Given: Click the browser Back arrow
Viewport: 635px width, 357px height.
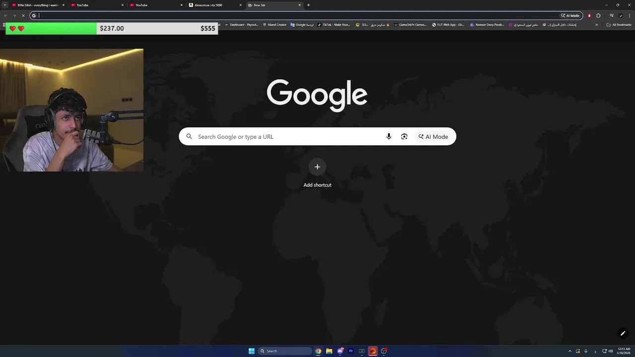Looking at the screenshot, I should pyautogui.click(x=5, y=15).
